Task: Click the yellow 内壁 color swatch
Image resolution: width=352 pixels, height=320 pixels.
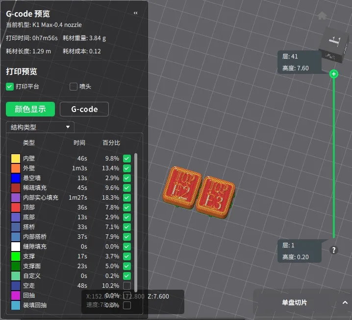Action: click(x=15, y=159)
